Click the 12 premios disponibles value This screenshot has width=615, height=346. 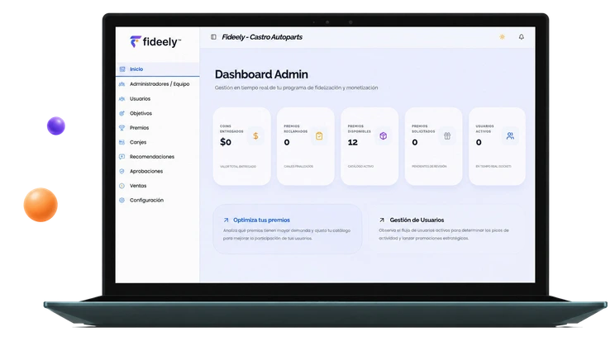353,142
